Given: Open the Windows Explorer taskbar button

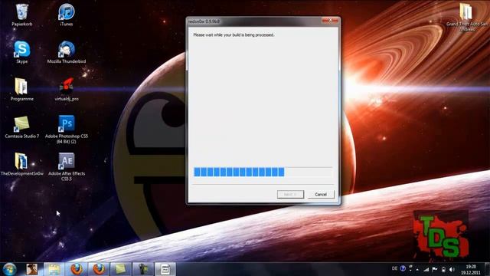Looking at the screenshot, I should pos(54,269).
